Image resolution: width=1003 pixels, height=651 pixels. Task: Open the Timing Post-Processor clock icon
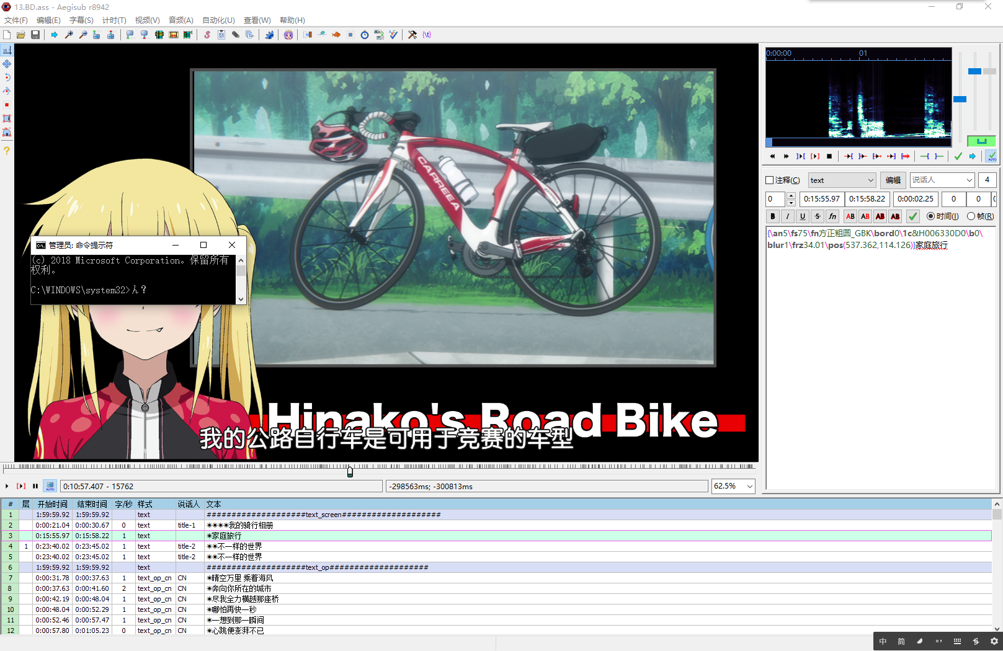[x=365, y=35]
